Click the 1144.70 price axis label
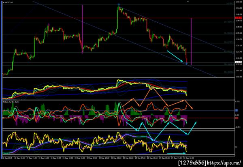This screenshot has width=243, height=167. tap(239, 20)
